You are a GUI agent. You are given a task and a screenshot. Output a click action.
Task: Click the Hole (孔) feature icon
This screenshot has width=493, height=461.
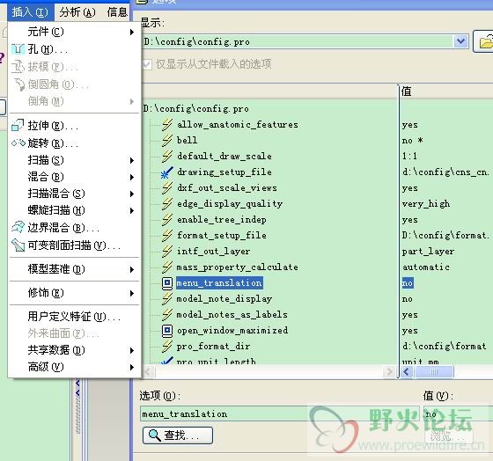point(18,49)
